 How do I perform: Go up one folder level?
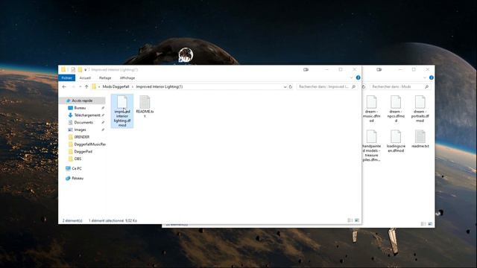pyautogui.click(x=86, y=87)
